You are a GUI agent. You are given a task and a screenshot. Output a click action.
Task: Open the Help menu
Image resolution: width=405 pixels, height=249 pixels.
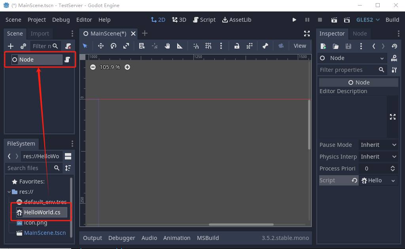point(104,20)
